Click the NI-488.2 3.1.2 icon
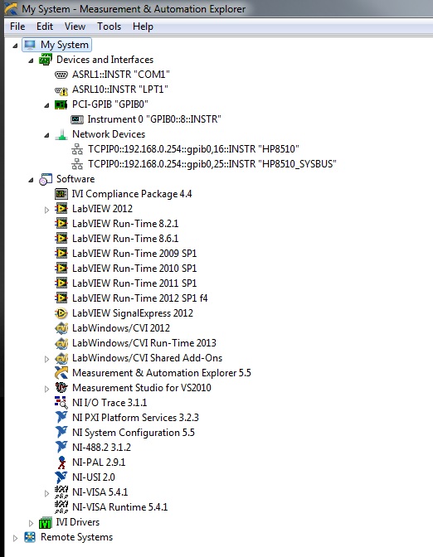The image size is (433, 557). 61,447
